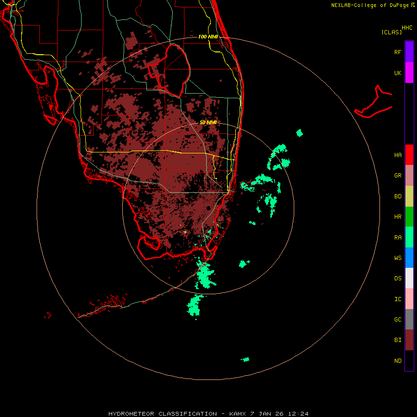This screenshot has height=417, width=417.
Task: Pick the RA light green legend swatch
Action: tap(409, 237)
